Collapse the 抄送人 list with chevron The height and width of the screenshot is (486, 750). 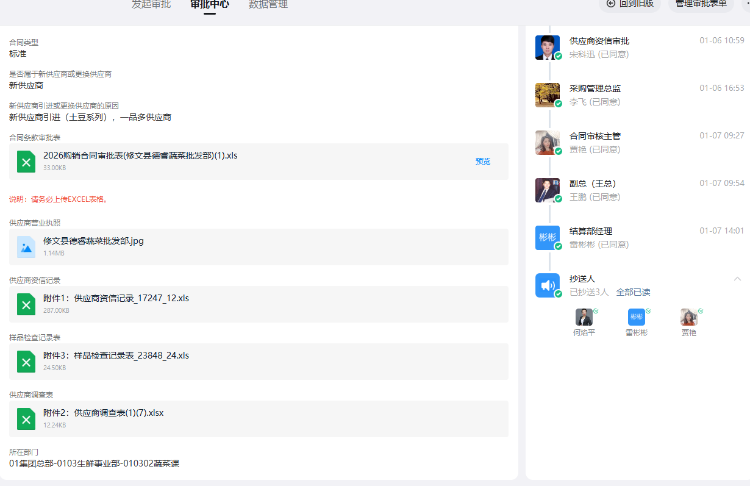tap(738, 279)
